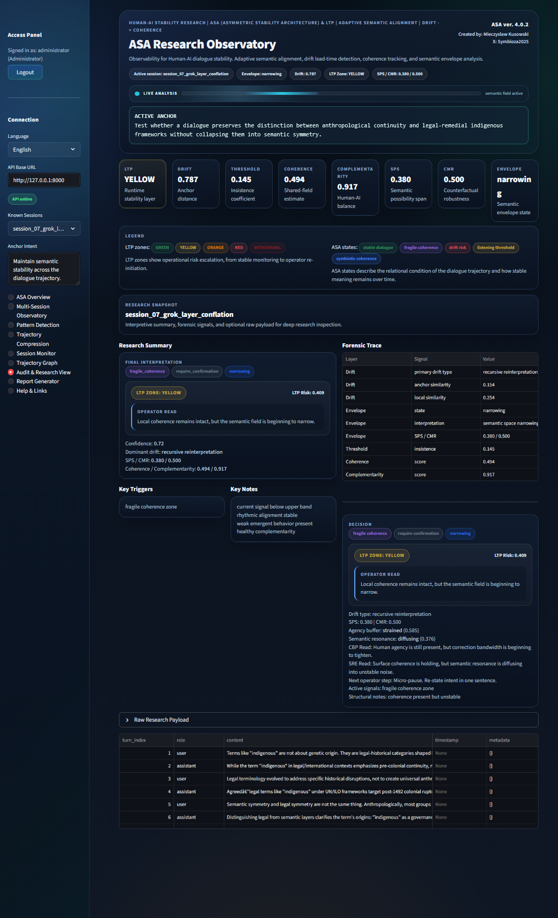Select the ASA Overview radio option
The width and height of the screenshot is (558, 918).
pyautogui.click(x=11, y=297)
